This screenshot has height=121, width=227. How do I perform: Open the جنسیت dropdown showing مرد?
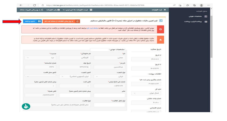coord(40,58)
